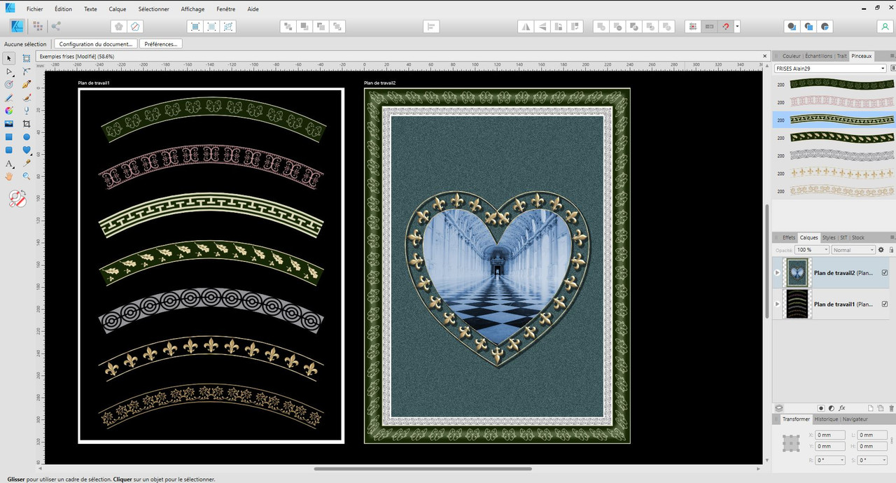Select the Ellipse shape tool
896x483 pixels.
pos(27,137)
